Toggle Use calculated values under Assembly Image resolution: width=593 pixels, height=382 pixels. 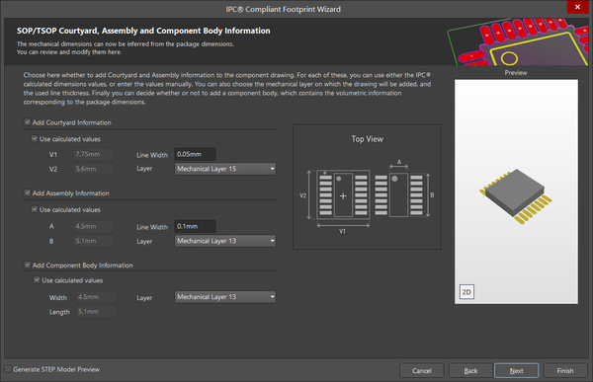[35, 209]
